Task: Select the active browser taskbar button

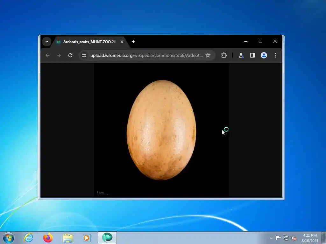Action: [x=107, y=238]
